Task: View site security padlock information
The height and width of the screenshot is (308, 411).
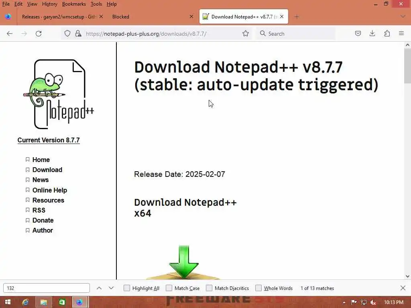Action: pos(78,34)
